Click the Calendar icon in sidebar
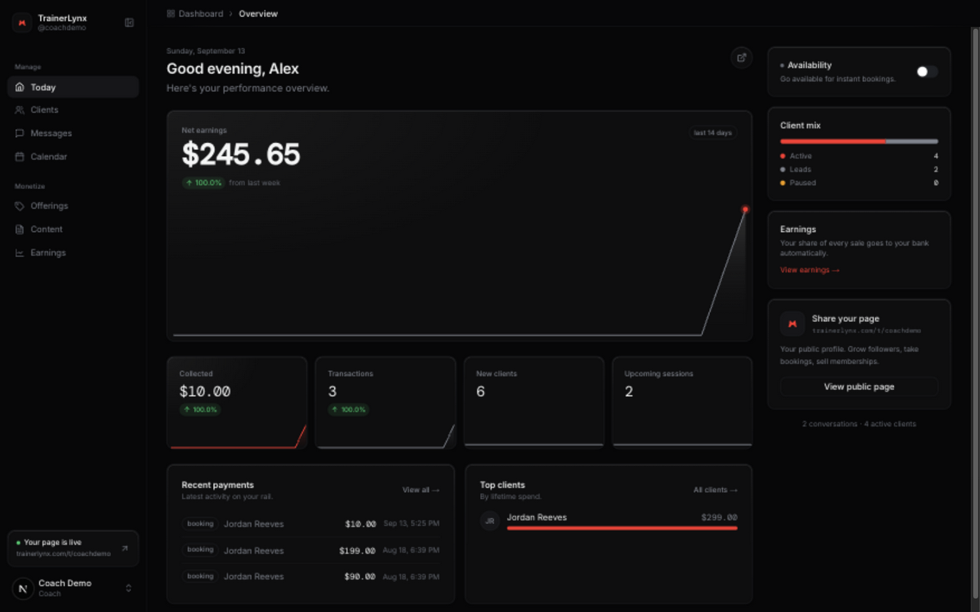This screenshot has height=612, width=980. coord(20,157)
